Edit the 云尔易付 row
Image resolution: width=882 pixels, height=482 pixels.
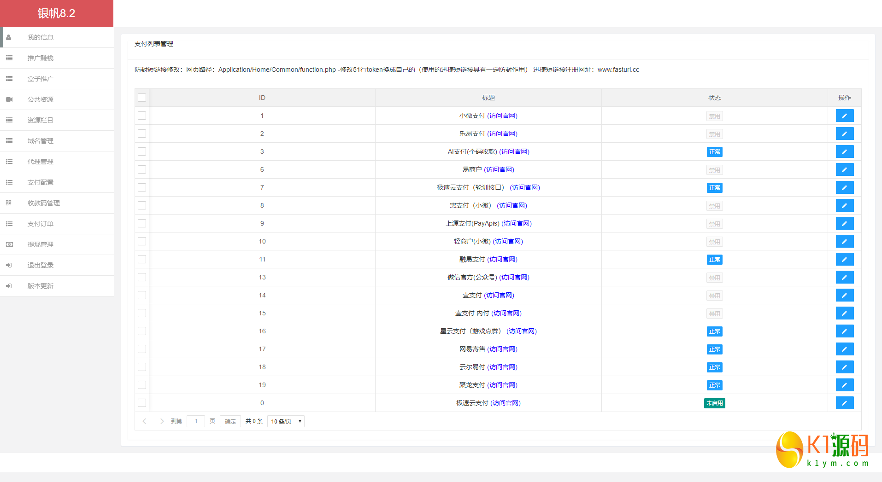(844, 367)
